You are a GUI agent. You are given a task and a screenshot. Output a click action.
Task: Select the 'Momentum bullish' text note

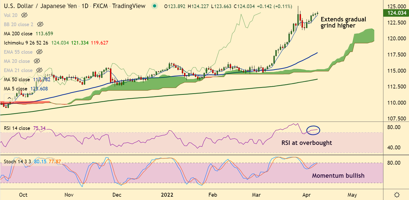click(338, 176)
